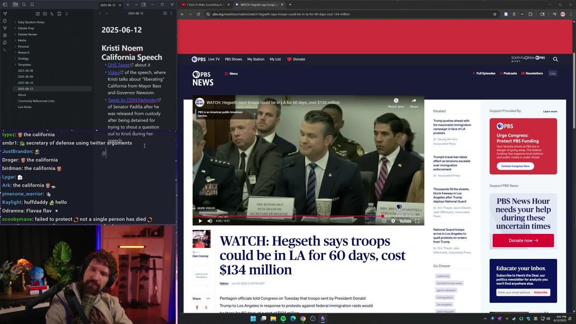The width and height of the screenshot is (576, 324).
Task: Click the paper-plane ribbon icon in Obsidian
Action: click(x=5, y=13)
